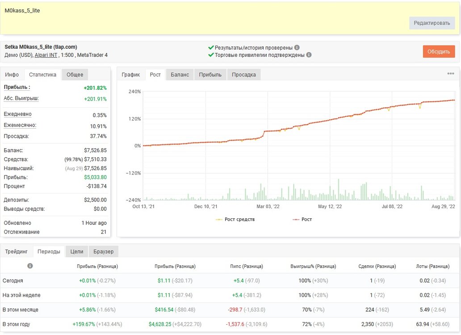
Task: Click info icon next to Результаты/история проверены
Action: pyautogui.click(x=297, y=47)
